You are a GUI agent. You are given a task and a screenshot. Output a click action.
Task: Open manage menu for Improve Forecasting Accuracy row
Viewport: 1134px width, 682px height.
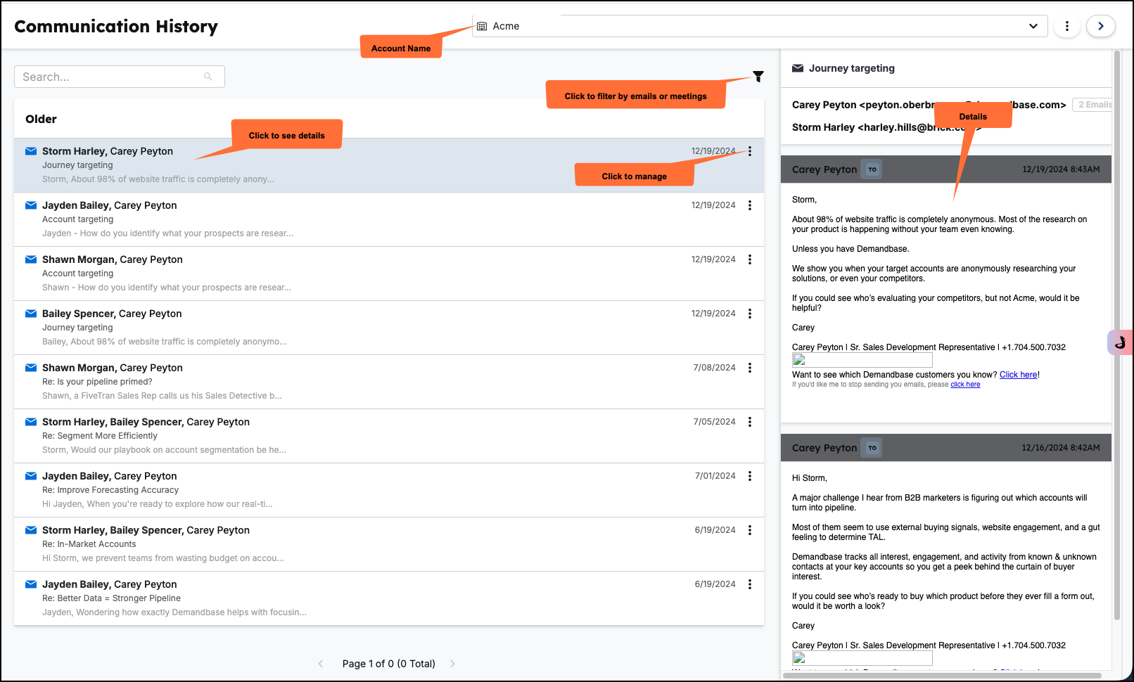(x=750, y=476)
